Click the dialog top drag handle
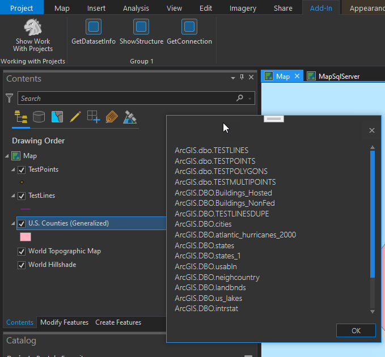Viewport: 385px width, 357px height. click(x=274, y=119)
